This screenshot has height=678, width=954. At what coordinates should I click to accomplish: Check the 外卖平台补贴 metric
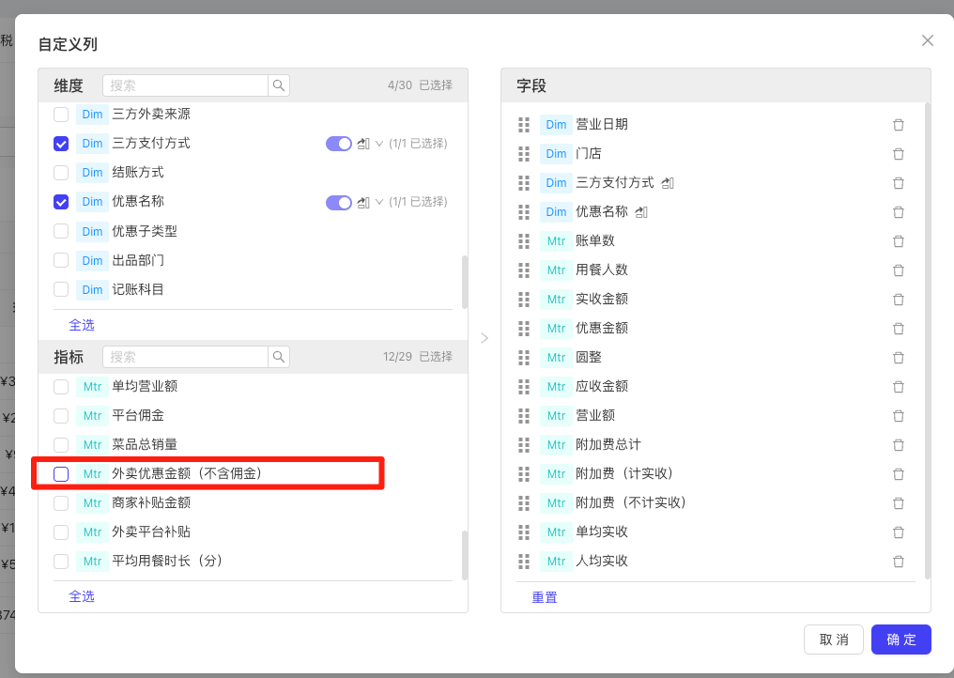pyautogui.click(x=61, y=532)
